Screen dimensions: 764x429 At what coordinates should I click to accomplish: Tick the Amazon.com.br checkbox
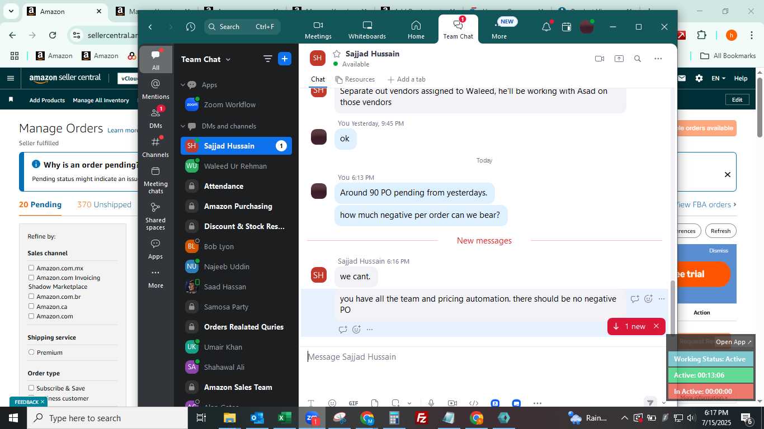click(x=31, y=297)
